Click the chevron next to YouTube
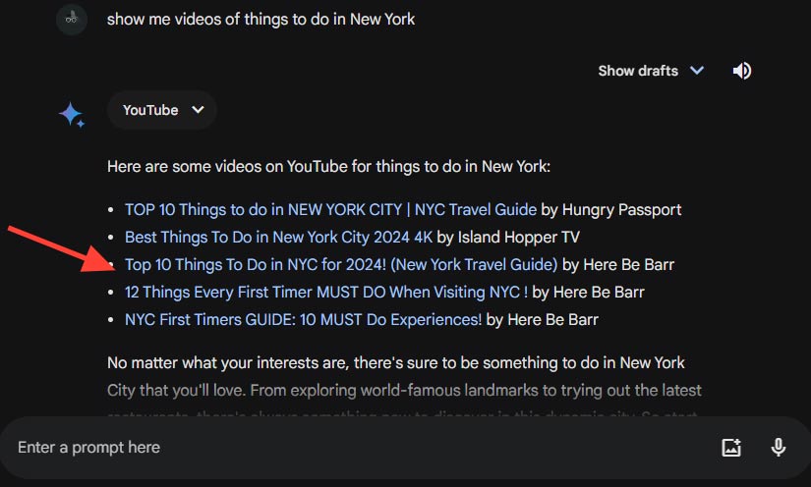The width and height of the screenshot is (811, 487). point(198,110)
